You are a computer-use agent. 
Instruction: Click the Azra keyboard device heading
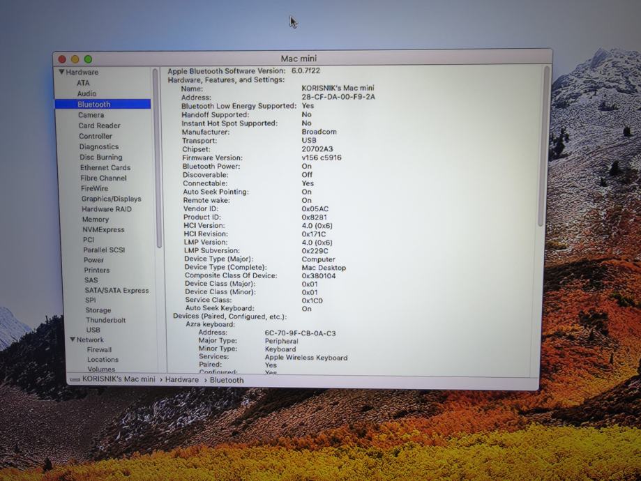click(x=210, y=324)
